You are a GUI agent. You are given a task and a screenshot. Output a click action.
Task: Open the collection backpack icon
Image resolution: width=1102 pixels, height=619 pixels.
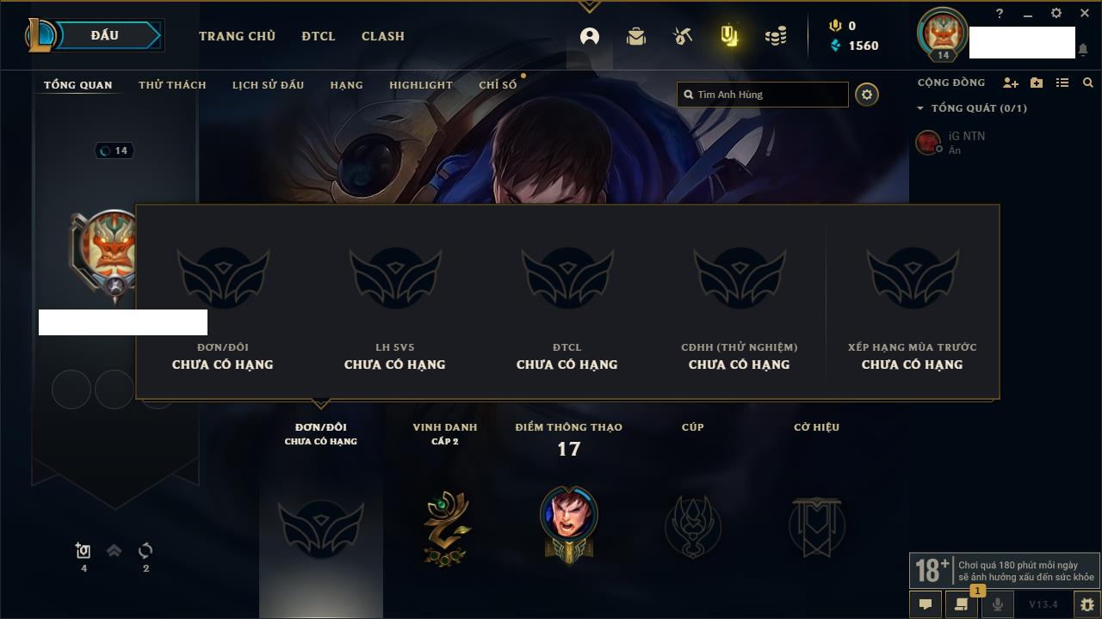click(636, 36)
